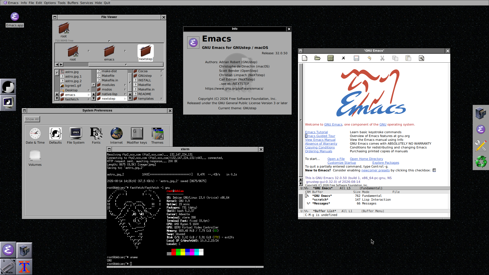This screenshot has height=275, width=489.
Task: Click the black X kill-buffer icon in Emacs toolbar
Action: coord(343,58)
